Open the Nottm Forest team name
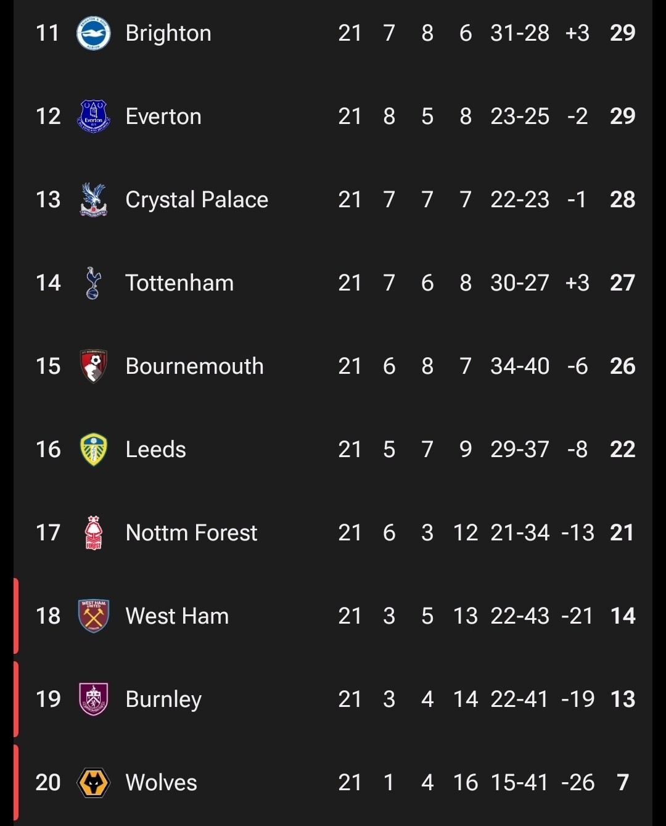The image size is (666, 826). [191, 533]
